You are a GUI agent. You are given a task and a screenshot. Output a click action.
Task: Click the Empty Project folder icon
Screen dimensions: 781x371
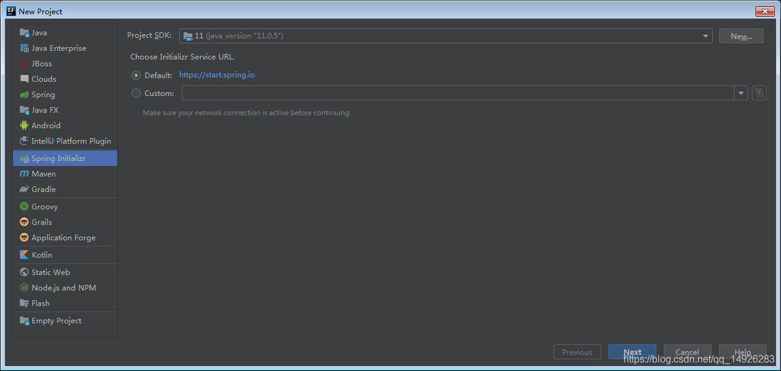(24, 321)
